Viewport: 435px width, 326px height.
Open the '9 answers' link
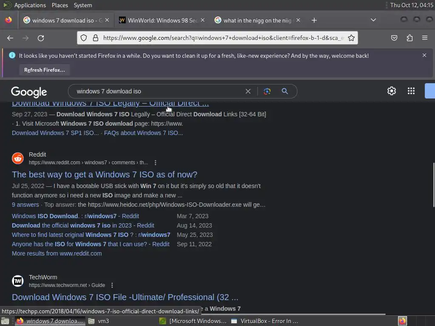(25, 205)
